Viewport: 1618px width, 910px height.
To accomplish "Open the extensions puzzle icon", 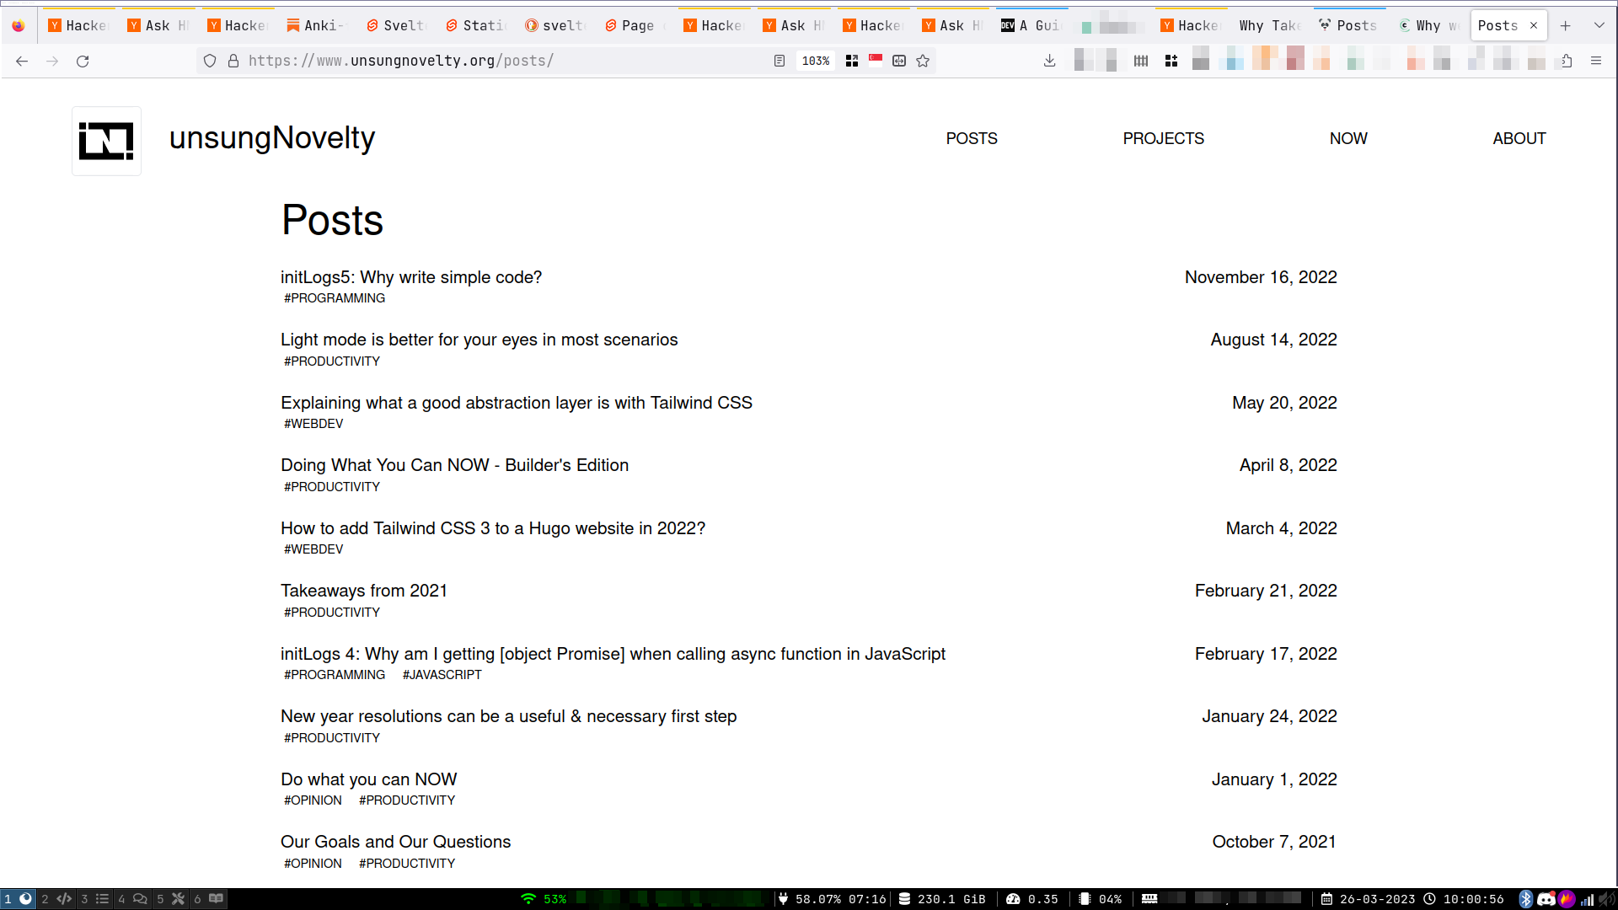I will 1567,61.
